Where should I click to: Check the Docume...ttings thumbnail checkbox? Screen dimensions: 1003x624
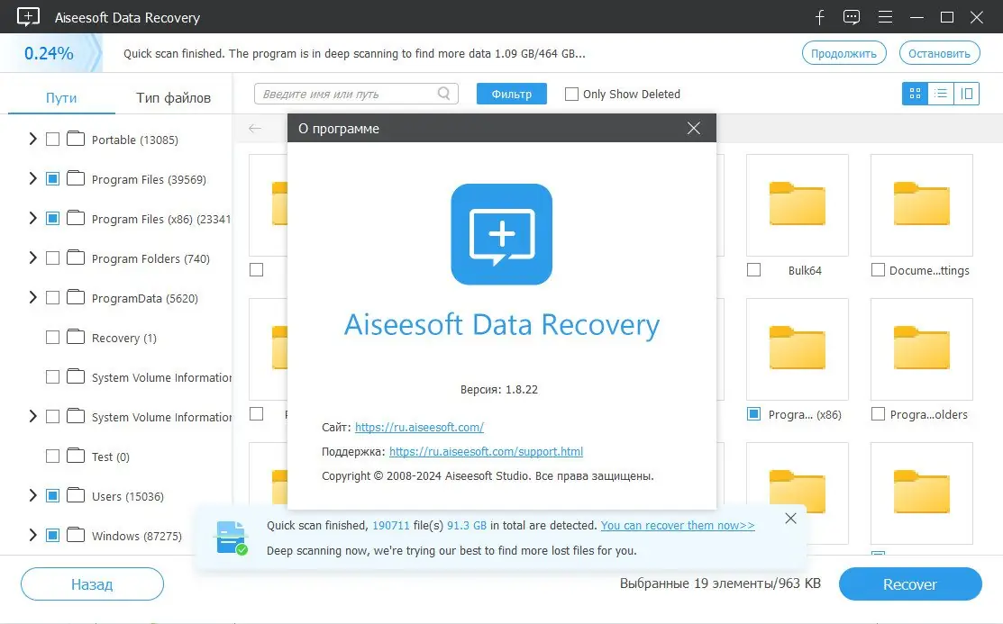tap(879, 270)
